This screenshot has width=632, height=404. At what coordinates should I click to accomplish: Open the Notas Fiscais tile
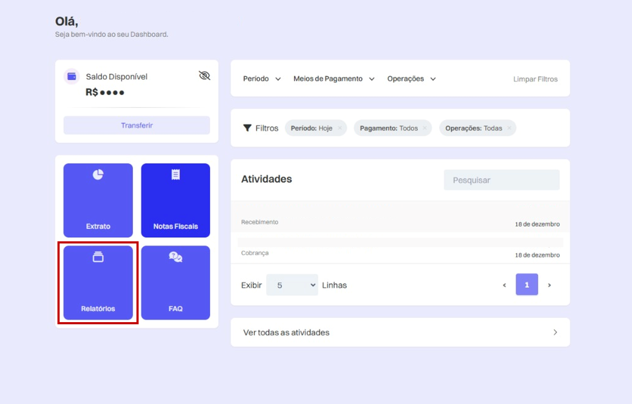(176, 200)
